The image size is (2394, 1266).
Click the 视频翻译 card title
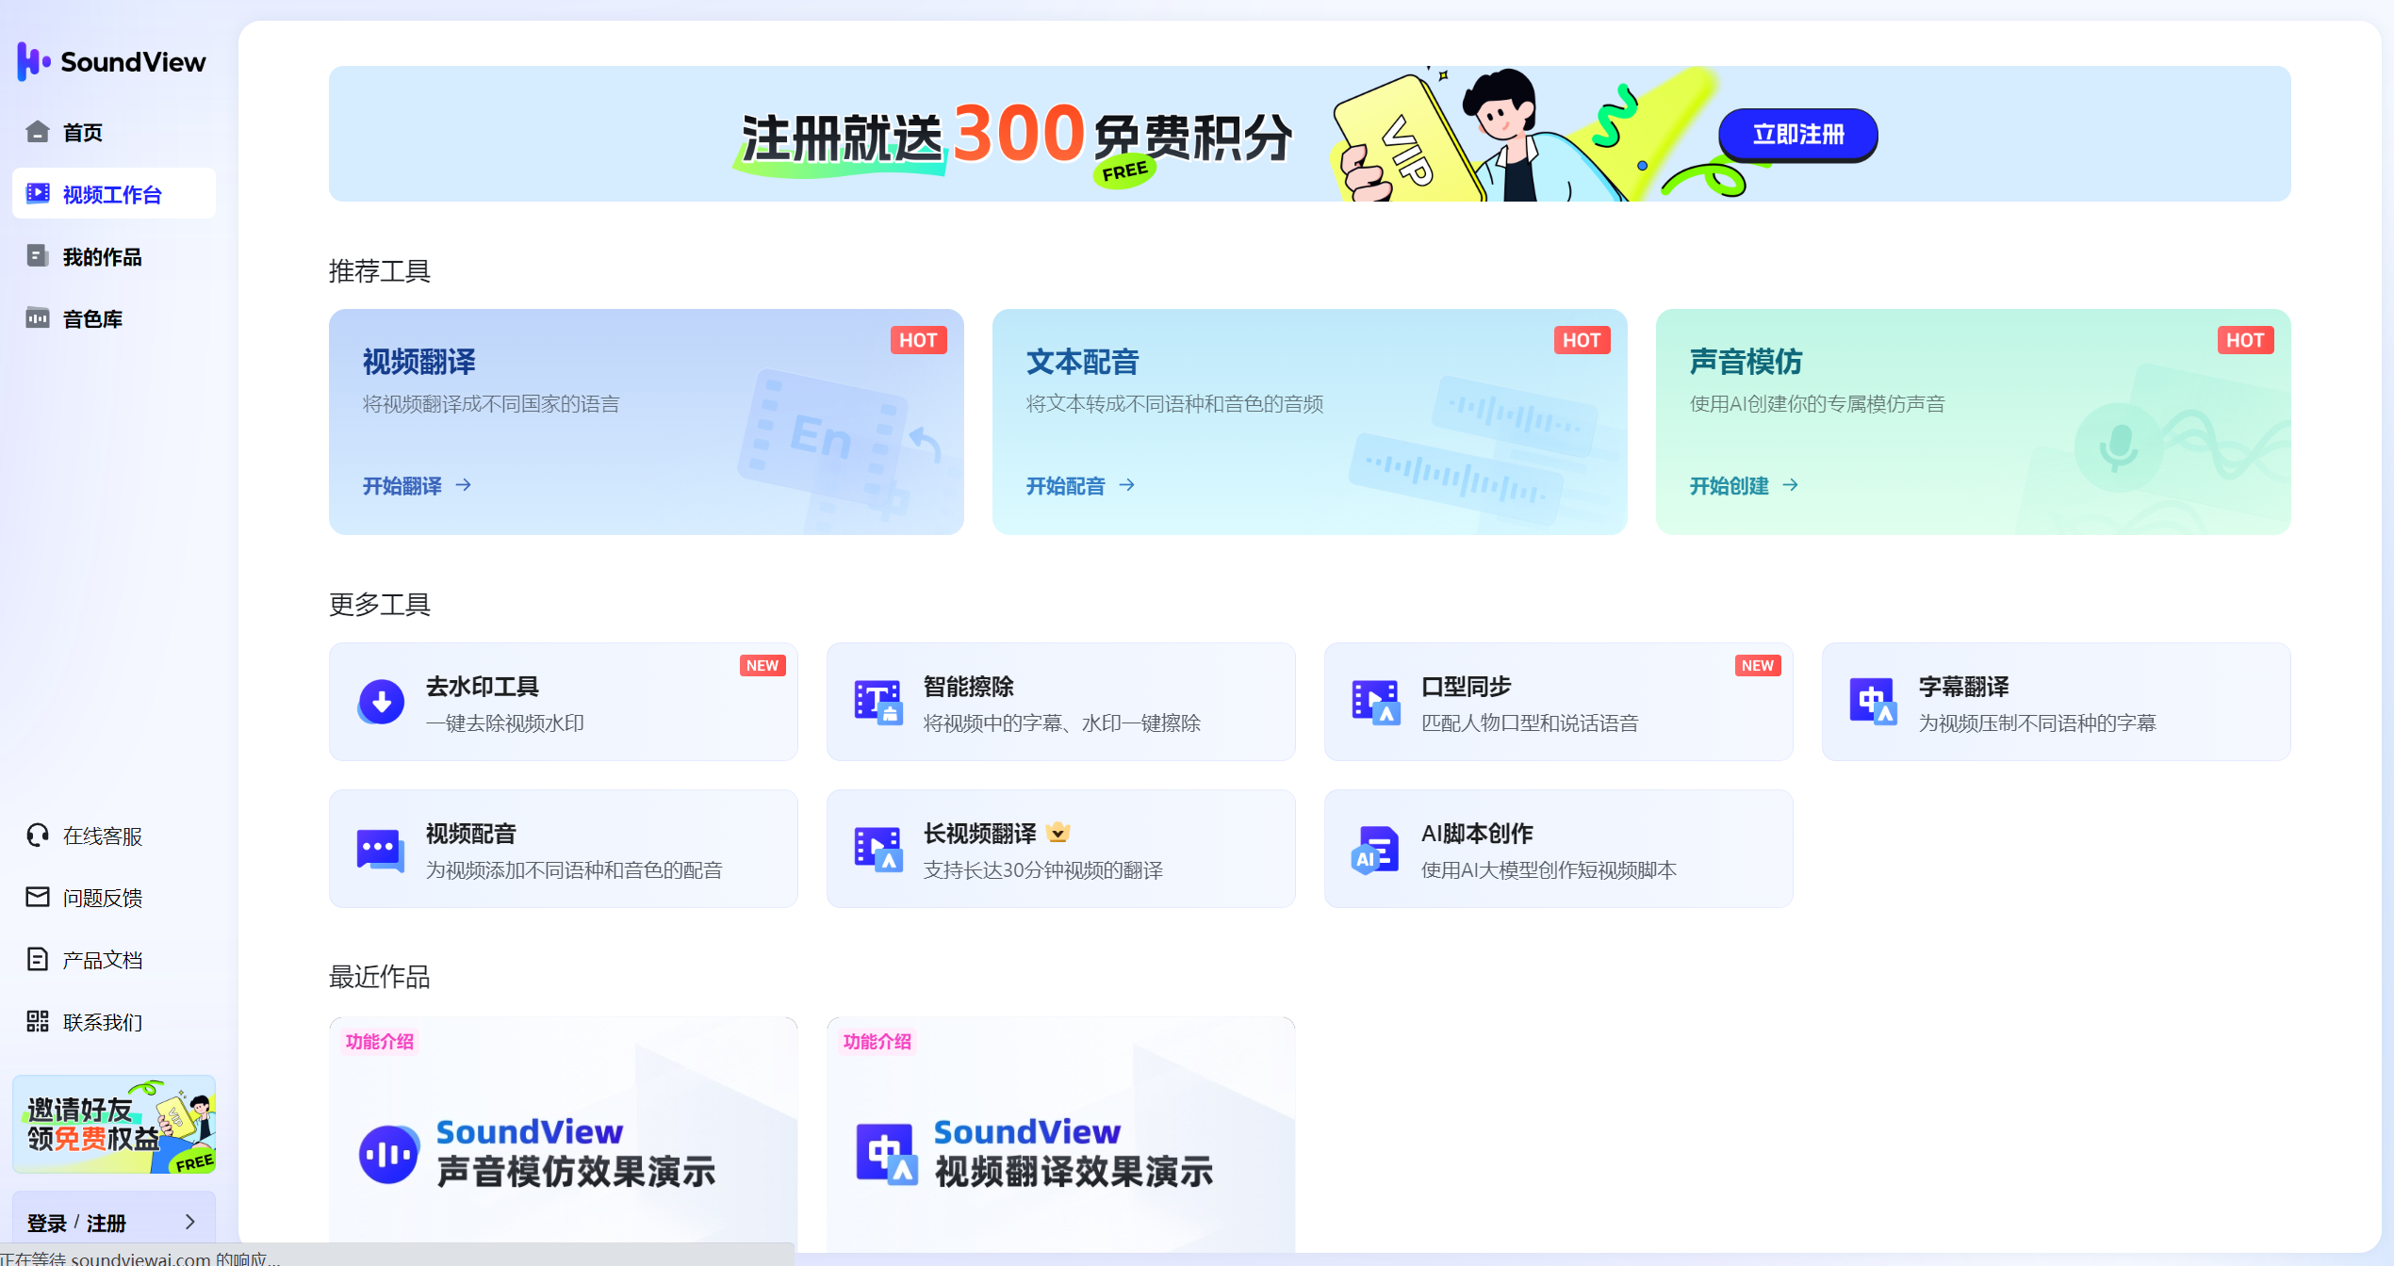[419, 362]
